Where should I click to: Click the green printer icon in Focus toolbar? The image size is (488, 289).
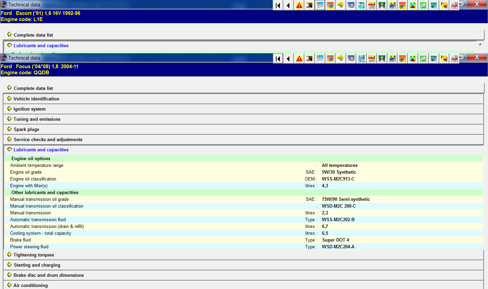(x=423, y=59)
